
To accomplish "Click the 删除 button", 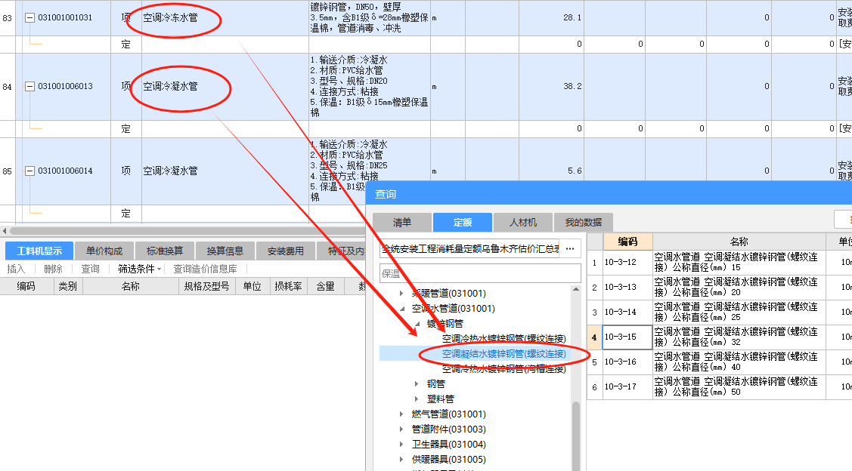I will pyautogui.click(x=53, y=269).
